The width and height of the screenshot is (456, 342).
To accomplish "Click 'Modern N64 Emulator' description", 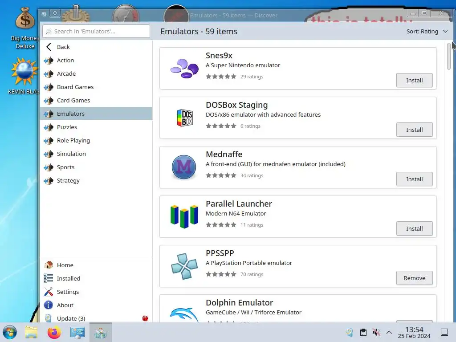I will point(236,213).
